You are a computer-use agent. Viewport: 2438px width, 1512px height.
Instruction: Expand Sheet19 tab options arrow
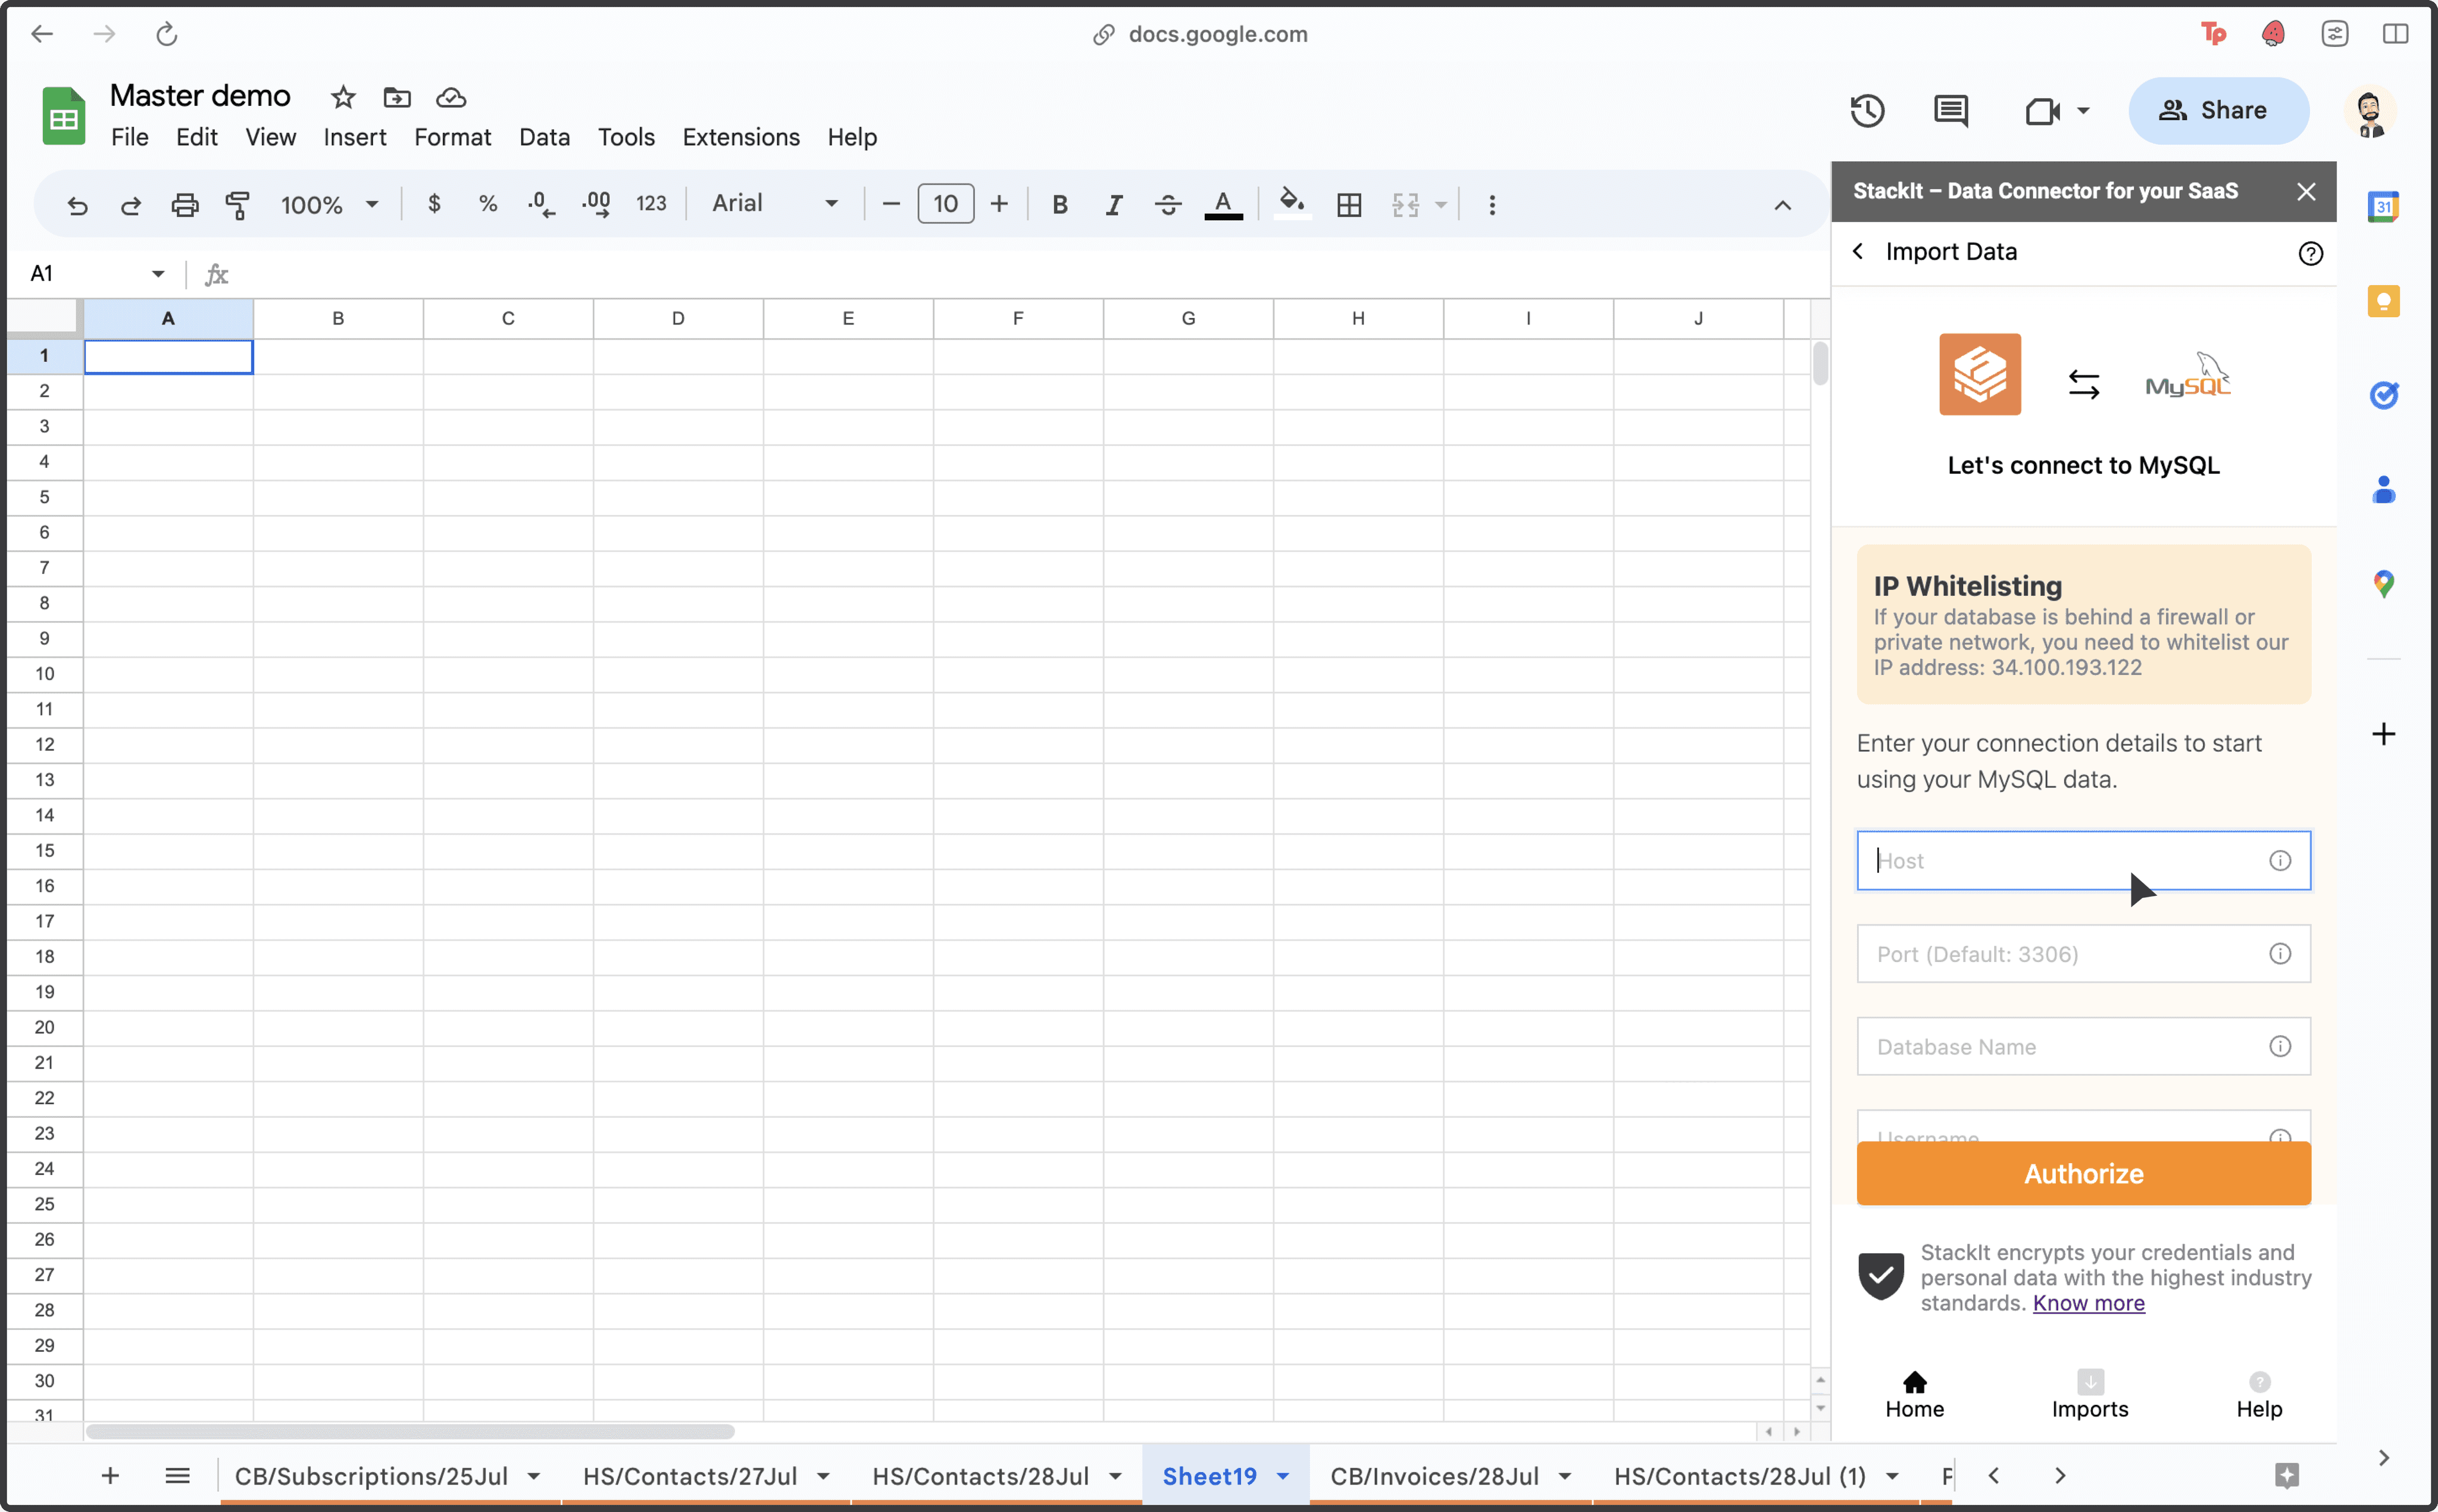tap(1283, 1476)
